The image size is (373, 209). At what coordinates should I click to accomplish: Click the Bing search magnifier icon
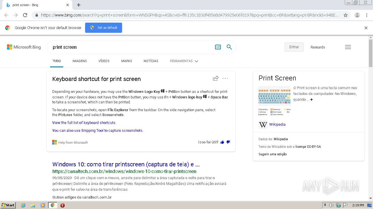point(229,47)
